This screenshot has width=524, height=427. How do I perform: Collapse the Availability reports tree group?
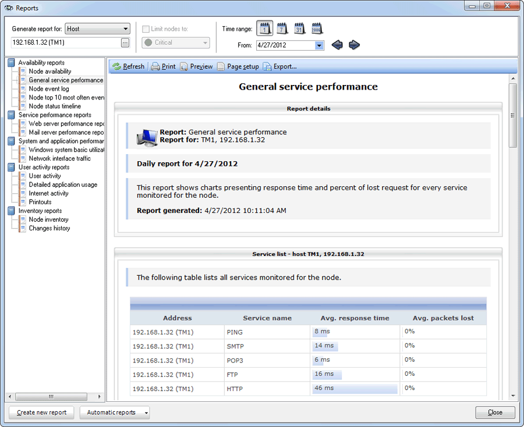[12, 63]
